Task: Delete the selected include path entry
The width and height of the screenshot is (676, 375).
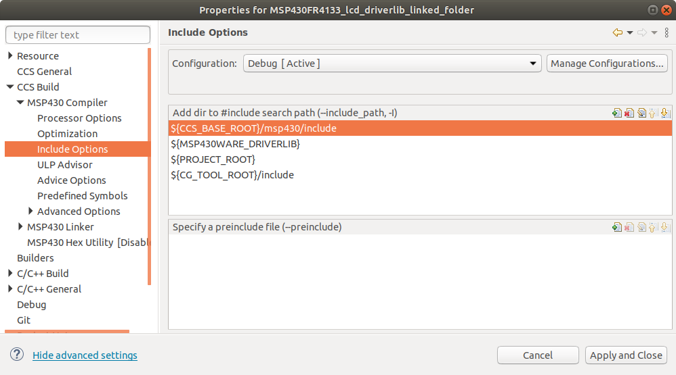Action: (x=629, y=114)
